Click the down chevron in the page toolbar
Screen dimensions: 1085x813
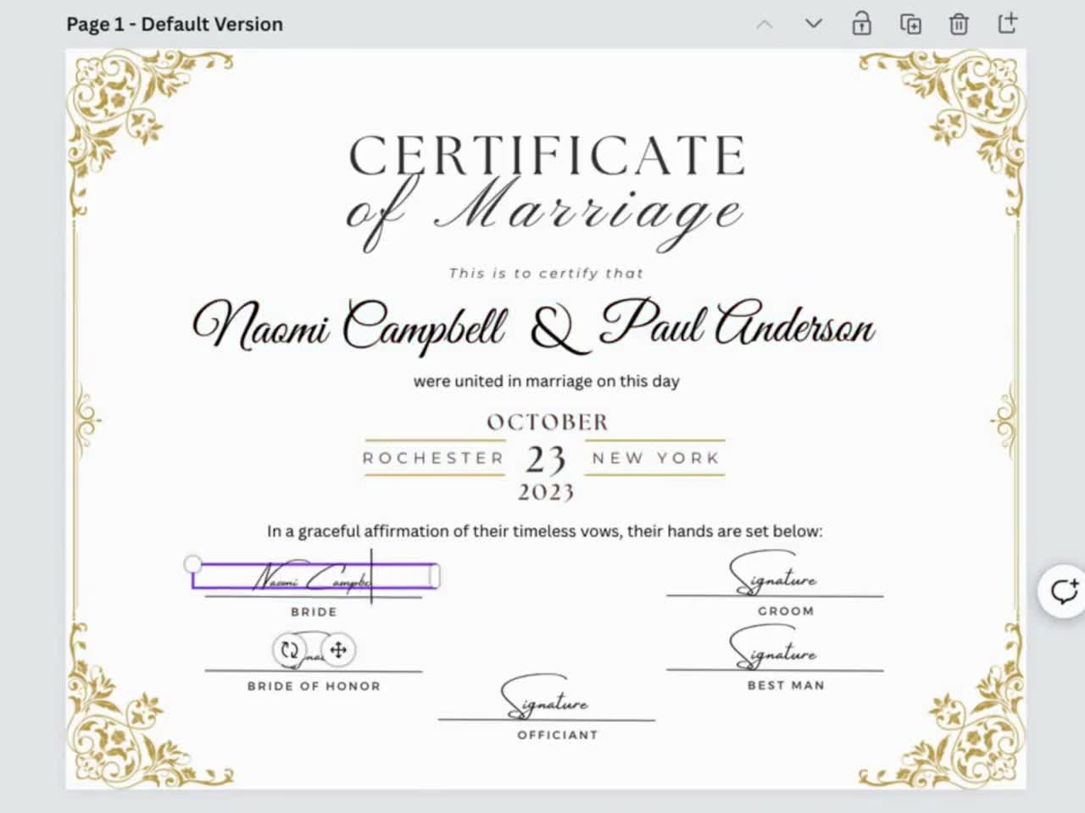pyautogui.click(x=812, y=24)
